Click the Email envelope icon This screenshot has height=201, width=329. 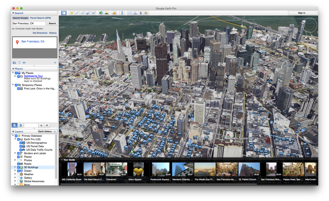pos(130,13)
